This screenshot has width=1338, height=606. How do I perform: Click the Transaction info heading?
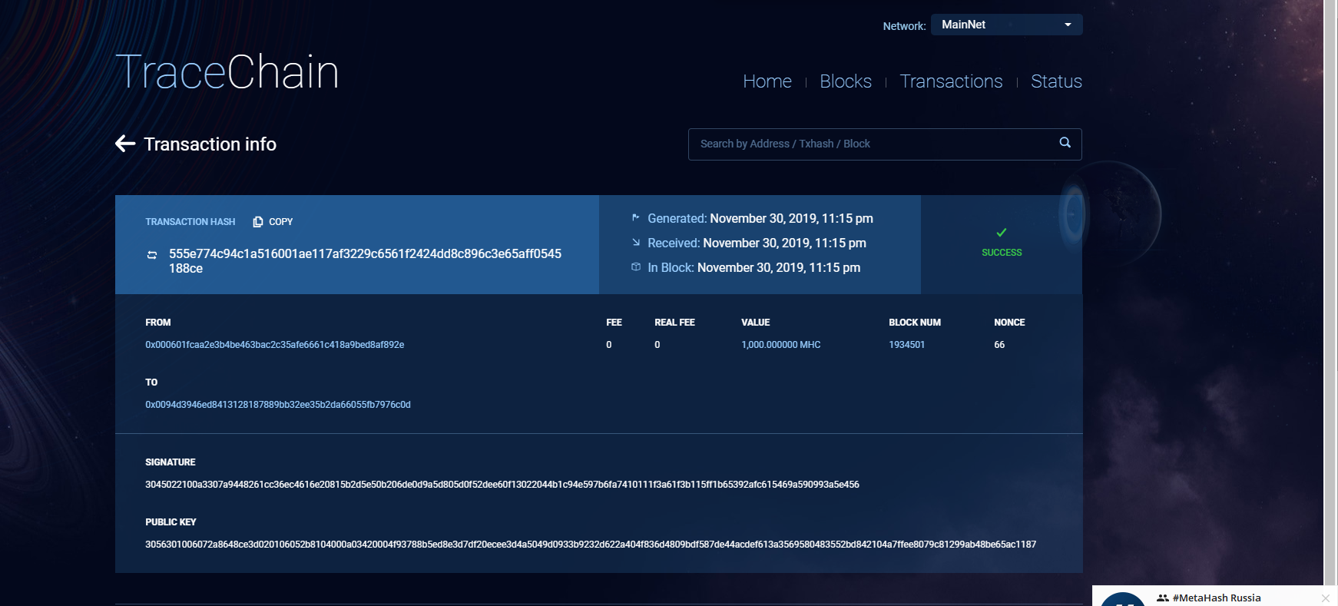pos(210,144)
